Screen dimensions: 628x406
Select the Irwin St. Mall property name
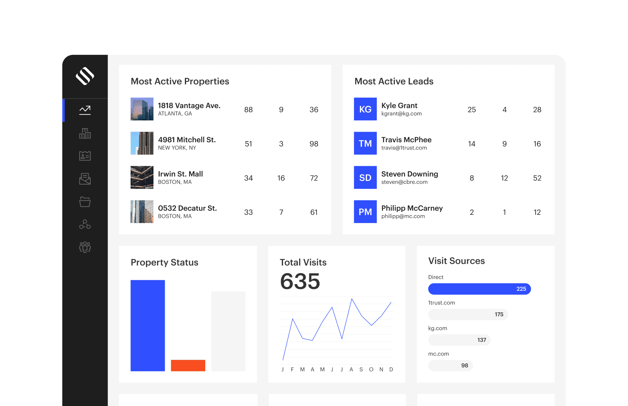(181, 174)
